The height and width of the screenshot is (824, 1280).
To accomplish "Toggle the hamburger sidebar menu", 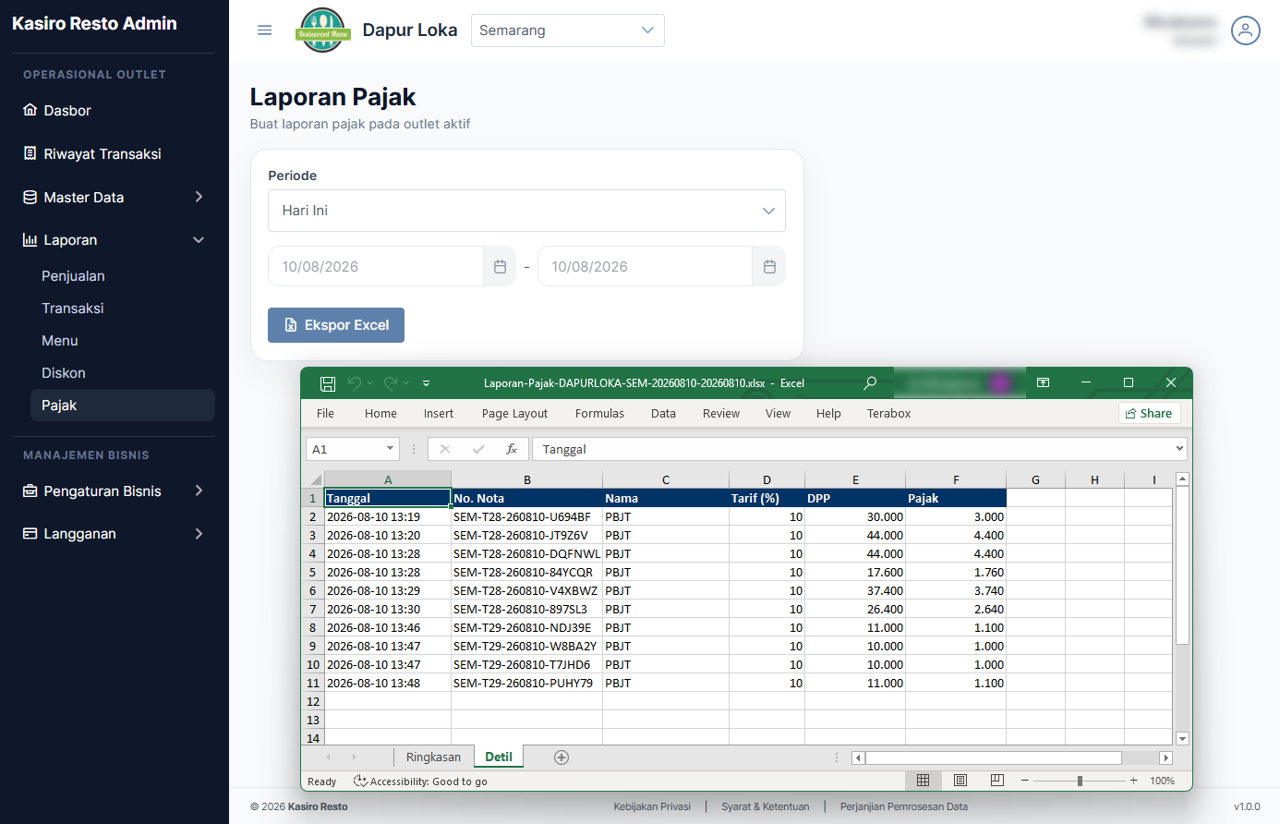I will pyautogui.click(x=264, y=30).
